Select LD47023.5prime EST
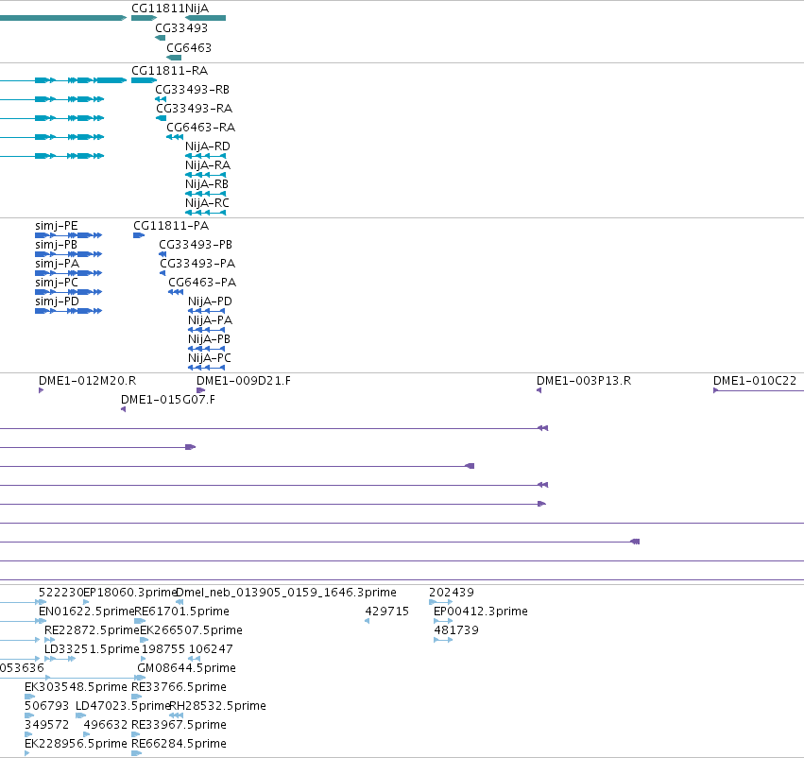The height and width of the screenshot is (758, 804). 123,706
